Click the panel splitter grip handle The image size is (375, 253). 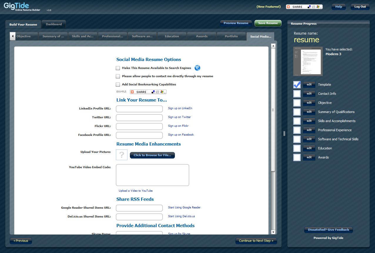284,134
